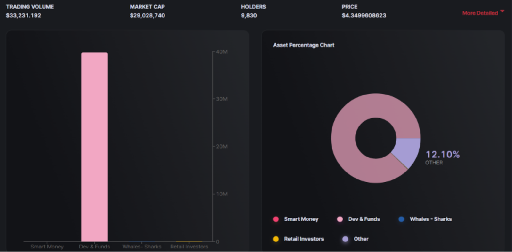Click the Retail Investors yellow legend dot
512x252 pixels.
[x=276, y=239]
